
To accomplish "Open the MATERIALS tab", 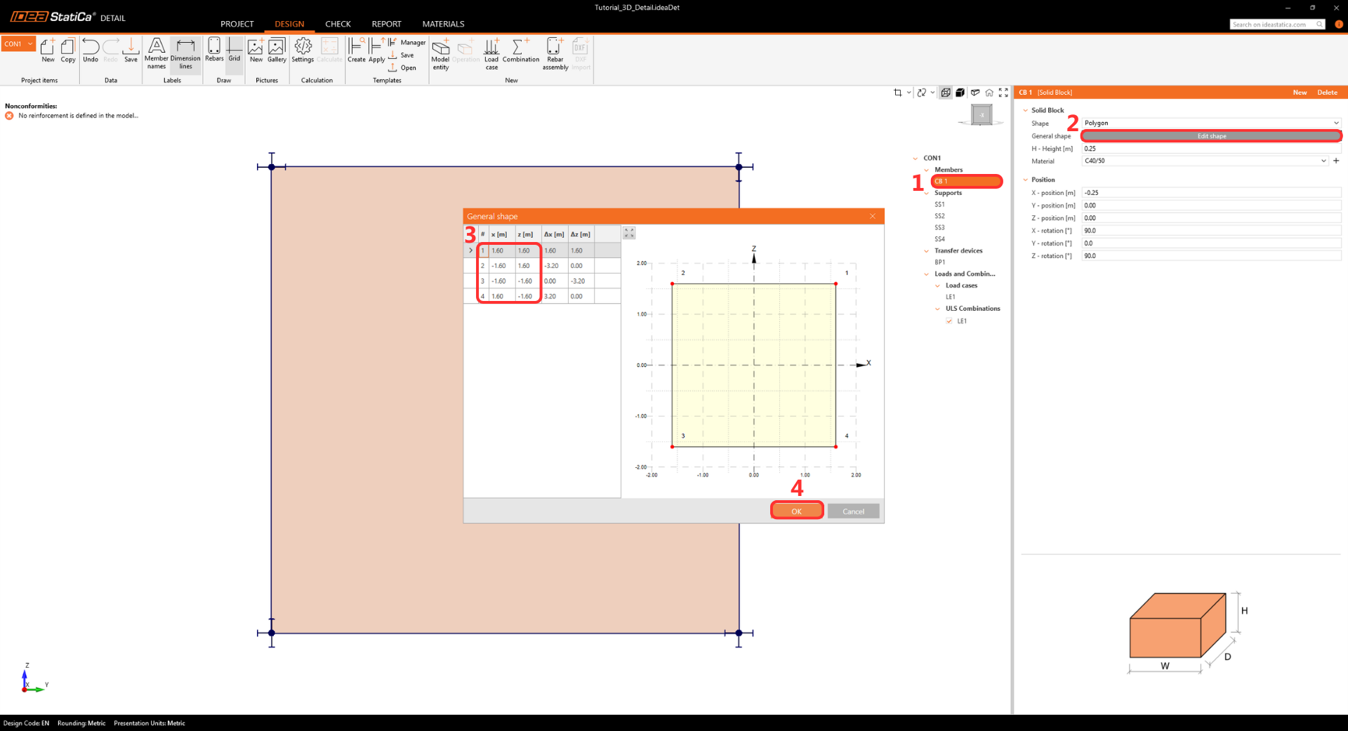I will coord(443,24).
